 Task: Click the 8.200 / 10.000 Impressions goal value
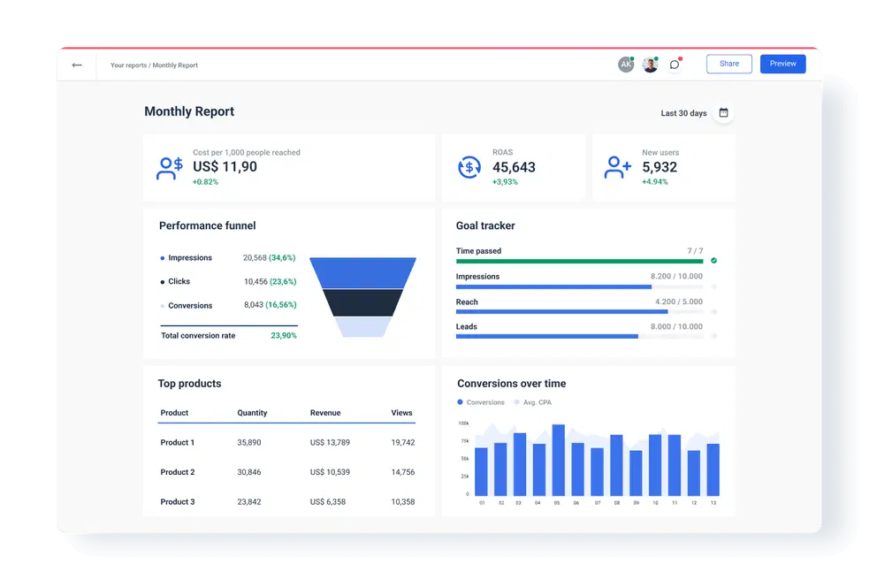(676, 277)
